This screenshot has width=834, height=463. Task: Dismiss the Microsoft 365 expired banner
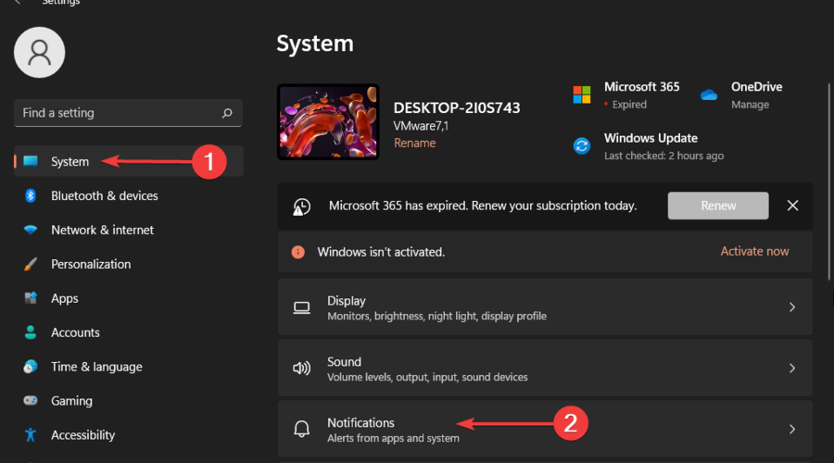[792, 206]
